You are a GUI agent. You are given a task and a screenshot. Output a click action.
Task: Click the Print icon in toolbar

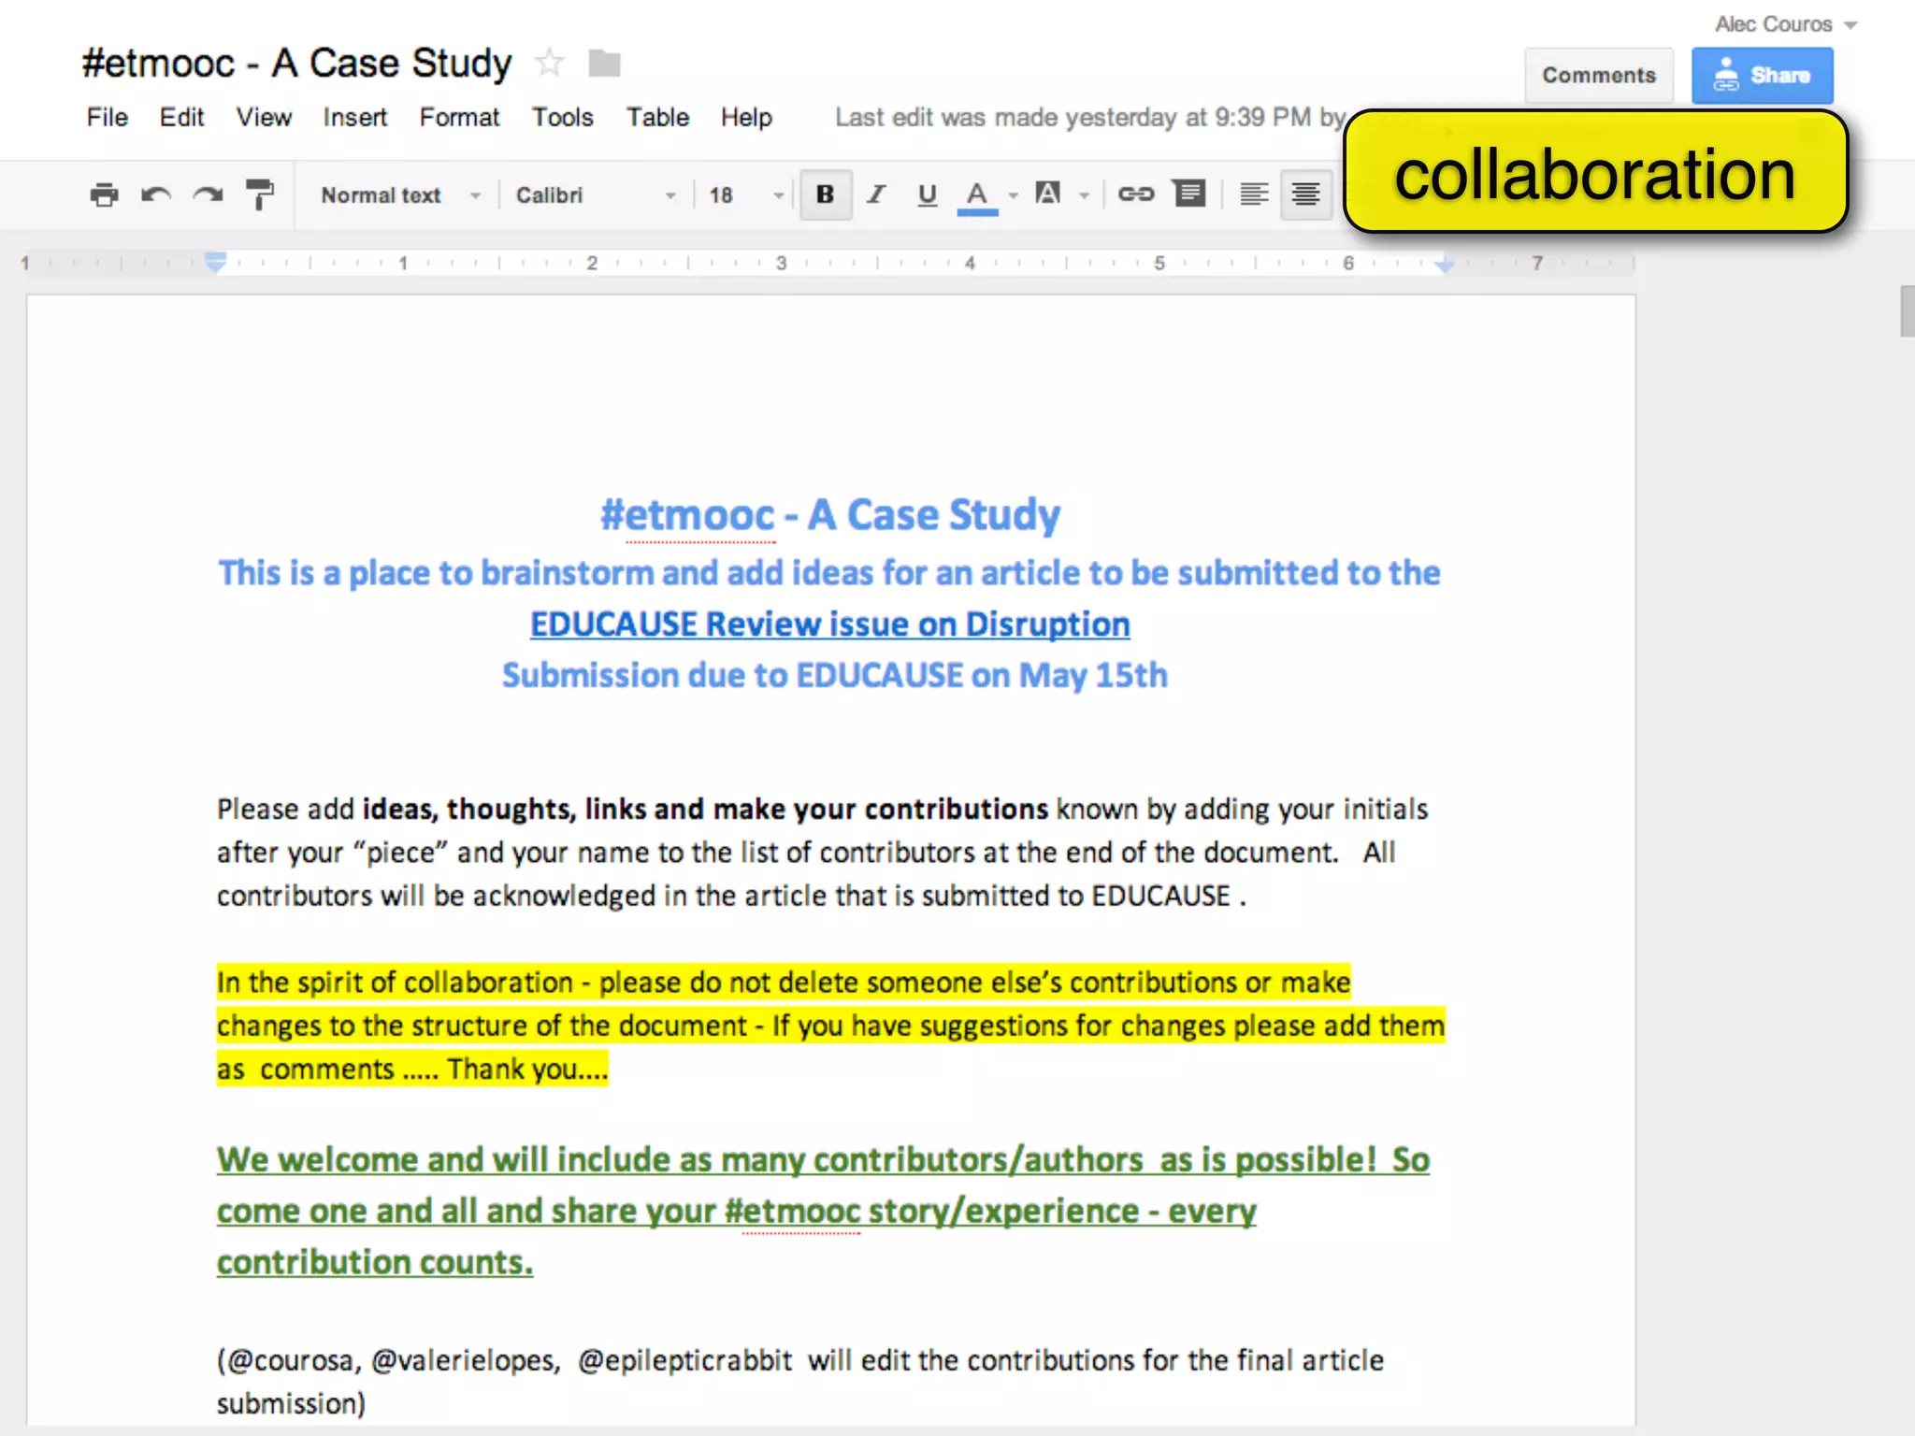point(104,194)
